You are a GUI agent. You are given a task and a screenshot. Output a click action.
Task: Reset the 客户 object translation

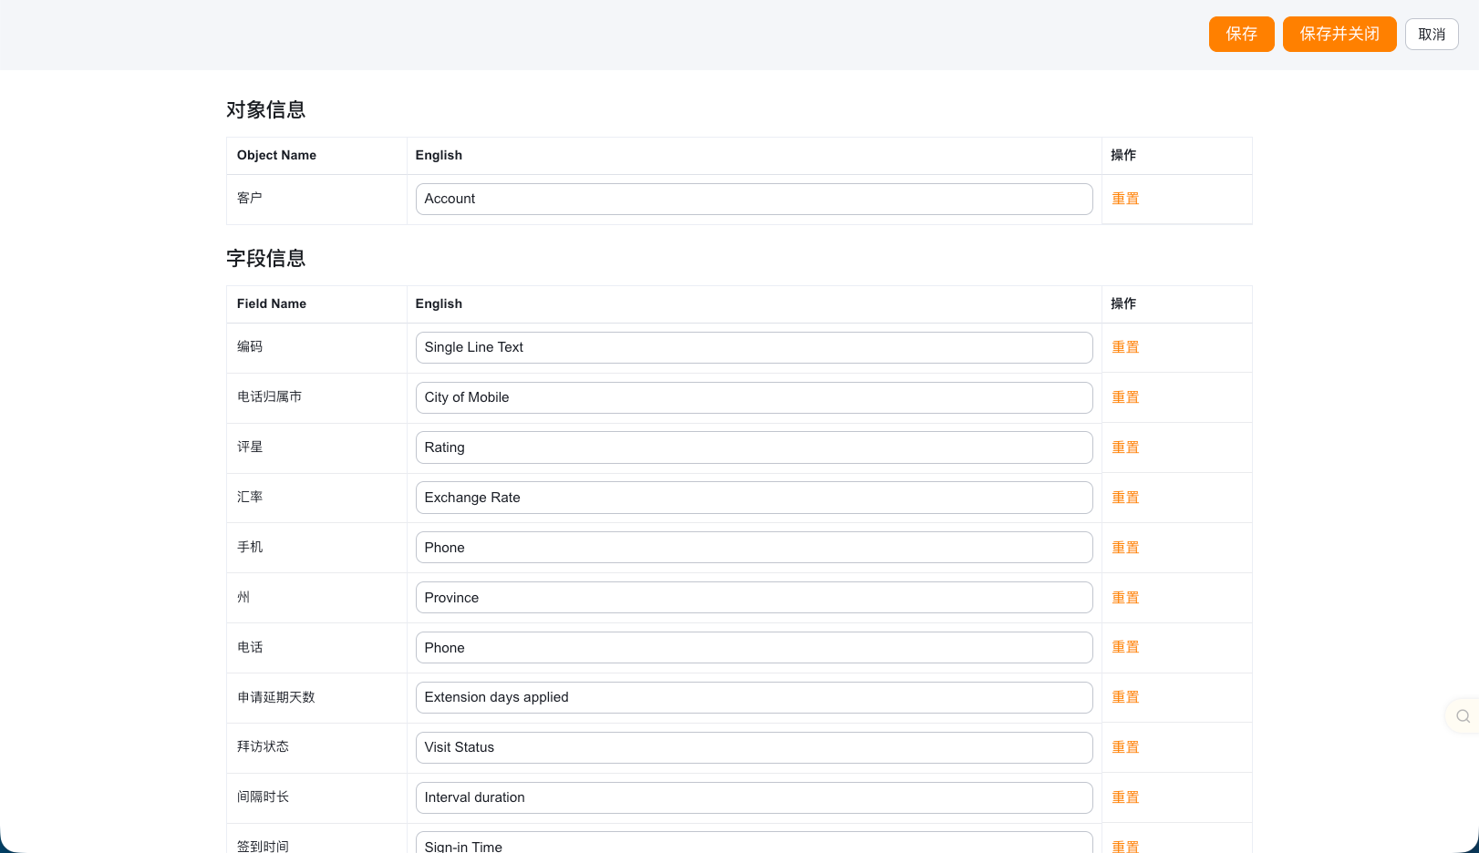tap(1125, 199)
